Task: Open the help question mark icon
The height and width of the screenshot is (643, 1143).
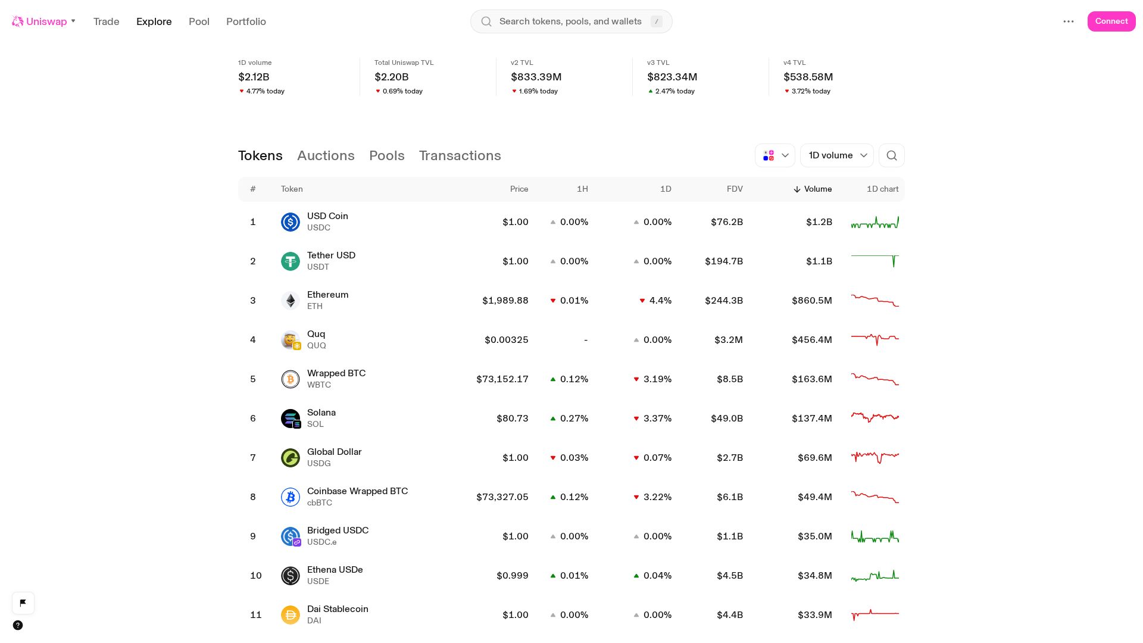Action: click(18, 625)
